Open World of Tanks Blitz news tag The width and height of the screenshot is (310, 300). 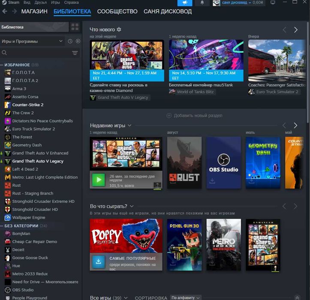[192, 92]
